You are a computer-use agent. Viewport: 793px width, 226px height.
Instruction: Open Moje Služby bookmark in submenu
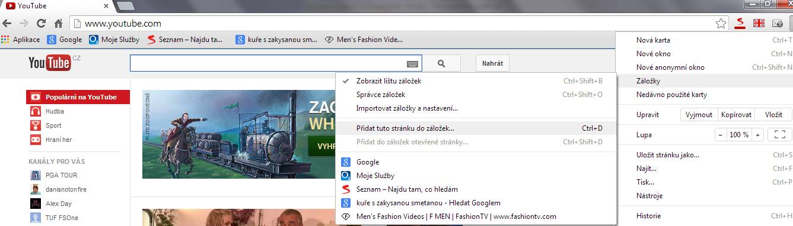(476, 176)
